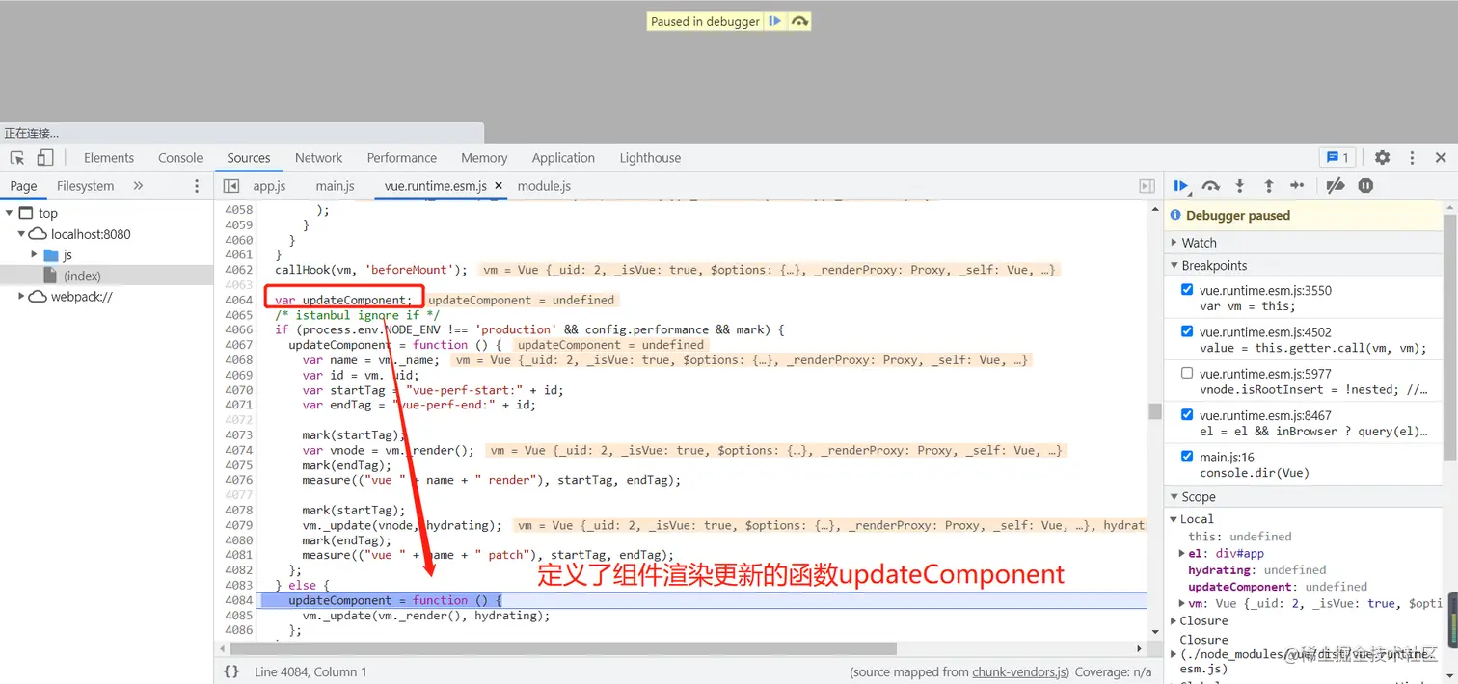
Task: Toggle pause on exceptions icon
Action: 1365,186
